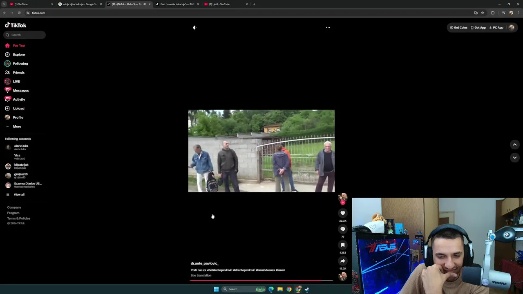
Task: Go to previous video with up chevron
Action: pyautogui.click(x=515, y=145)
